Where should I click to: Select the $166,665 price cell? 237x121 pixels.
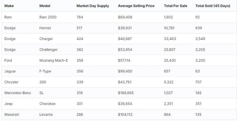tap(126, 93)
